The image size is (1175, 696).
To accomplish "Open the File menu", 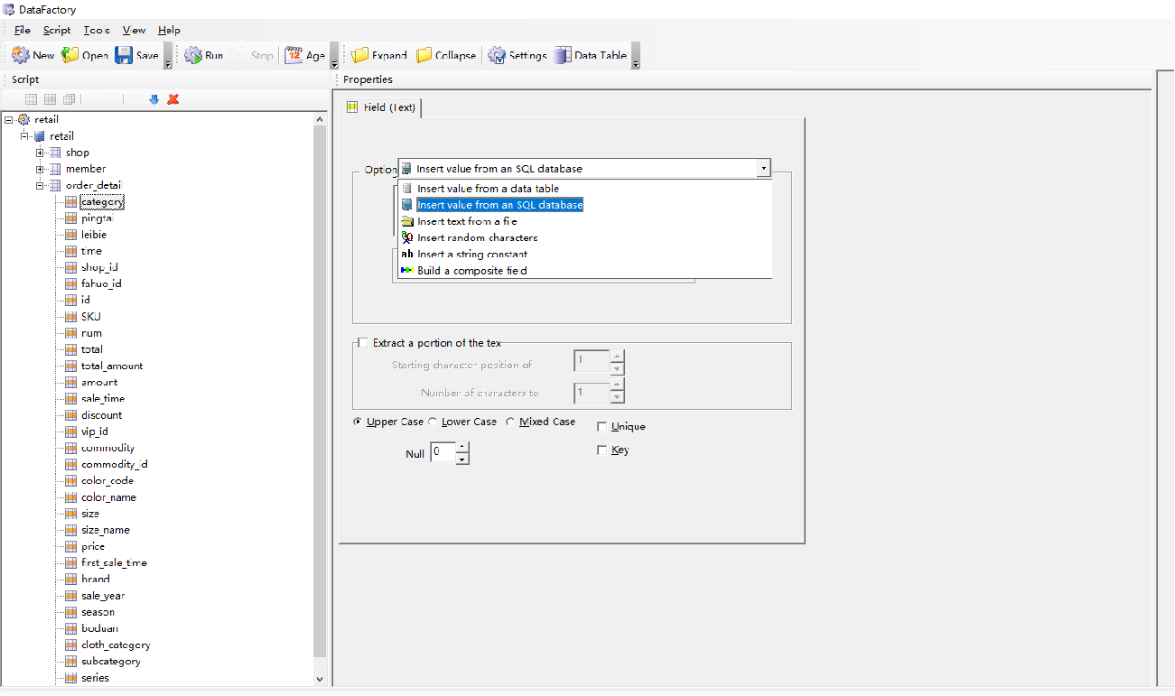I will point(23,31).
